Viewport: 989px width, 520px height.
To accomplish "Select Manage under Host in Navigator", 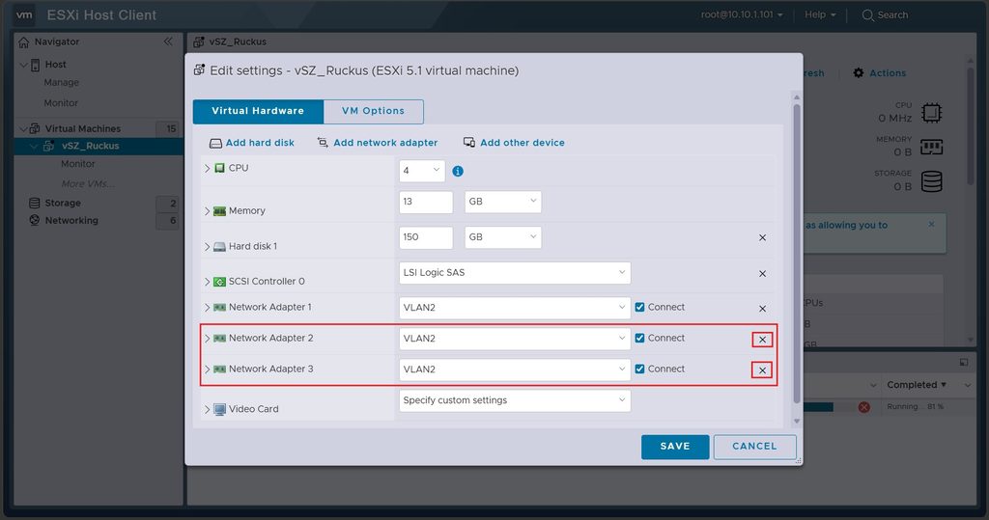I will click(61, 83).
